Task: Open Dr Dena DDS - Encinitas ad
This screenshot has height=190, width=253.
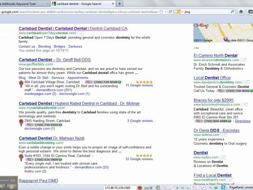Action: pos(216,131)
